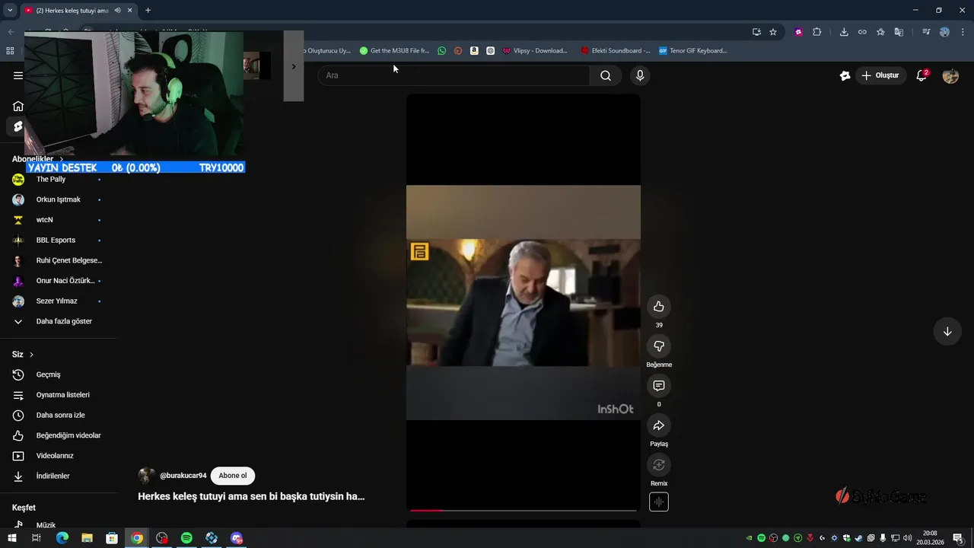
Task: Open Chrome extensions puzzle icon
Action: [x=817, y=32]
